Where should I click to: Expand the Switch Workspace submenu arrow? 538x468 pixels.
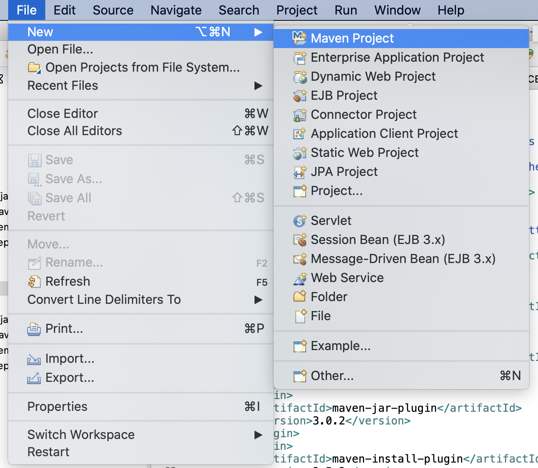tap(258, 435)
